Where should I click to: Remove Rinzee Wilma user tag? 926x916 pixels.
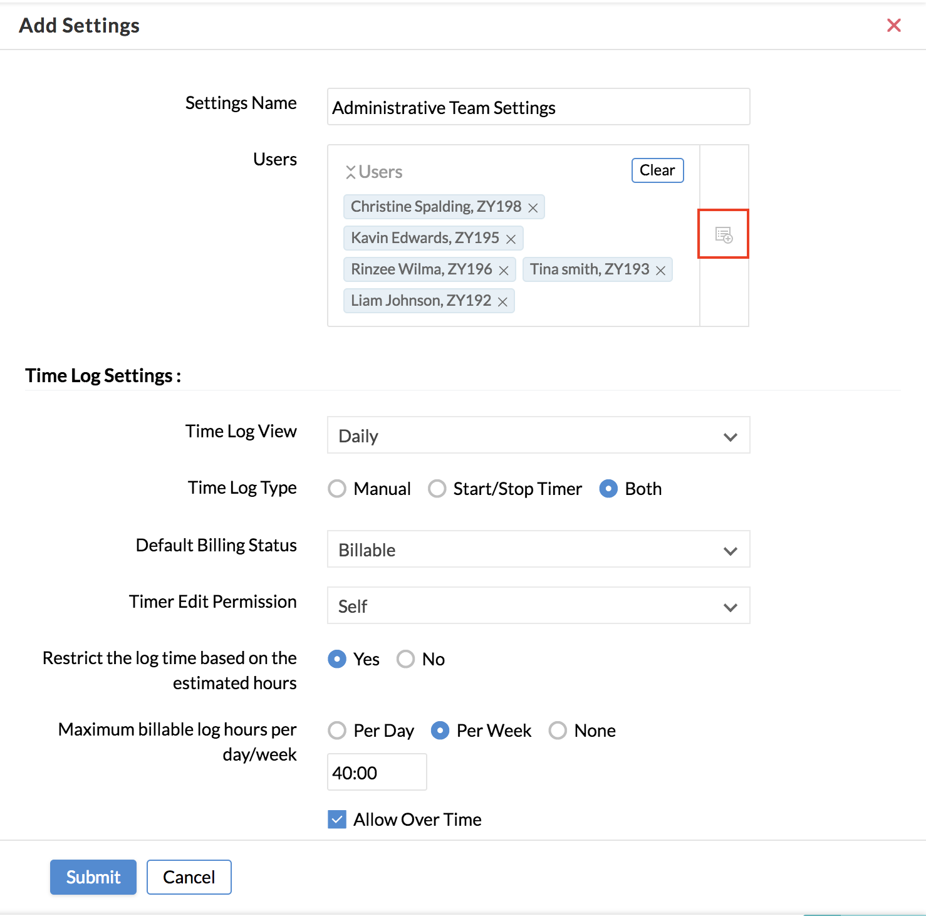(504, 271)
